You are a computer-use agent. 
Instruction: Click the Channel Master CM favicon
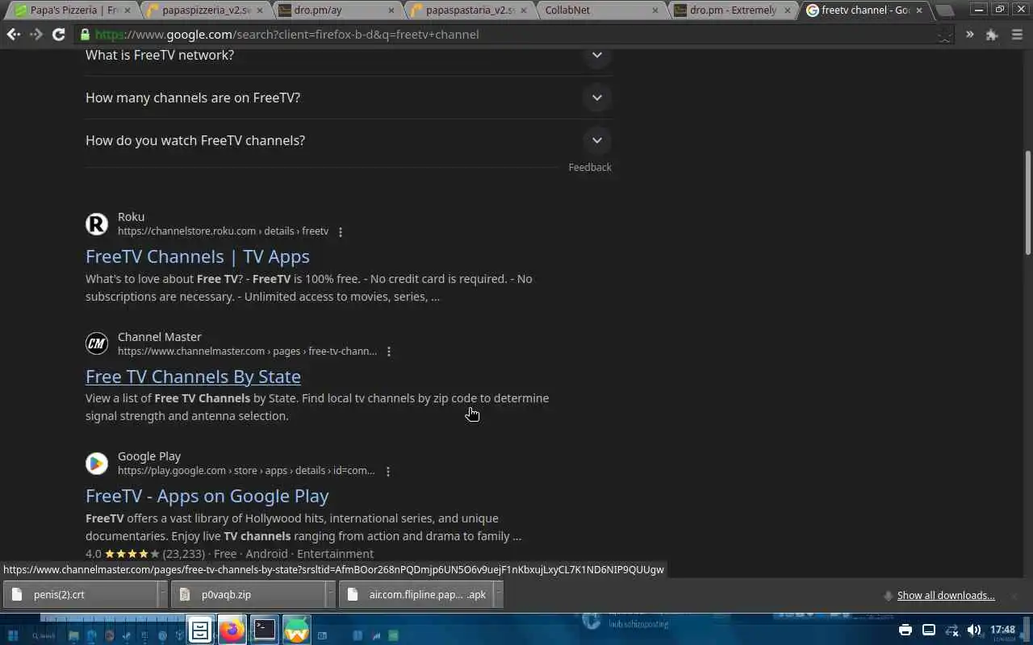pos(97,344)
